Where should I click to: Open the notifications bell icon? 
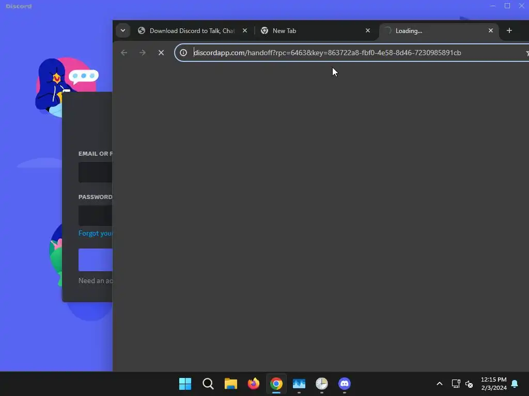pyautogui.click(x=515, y=384)
